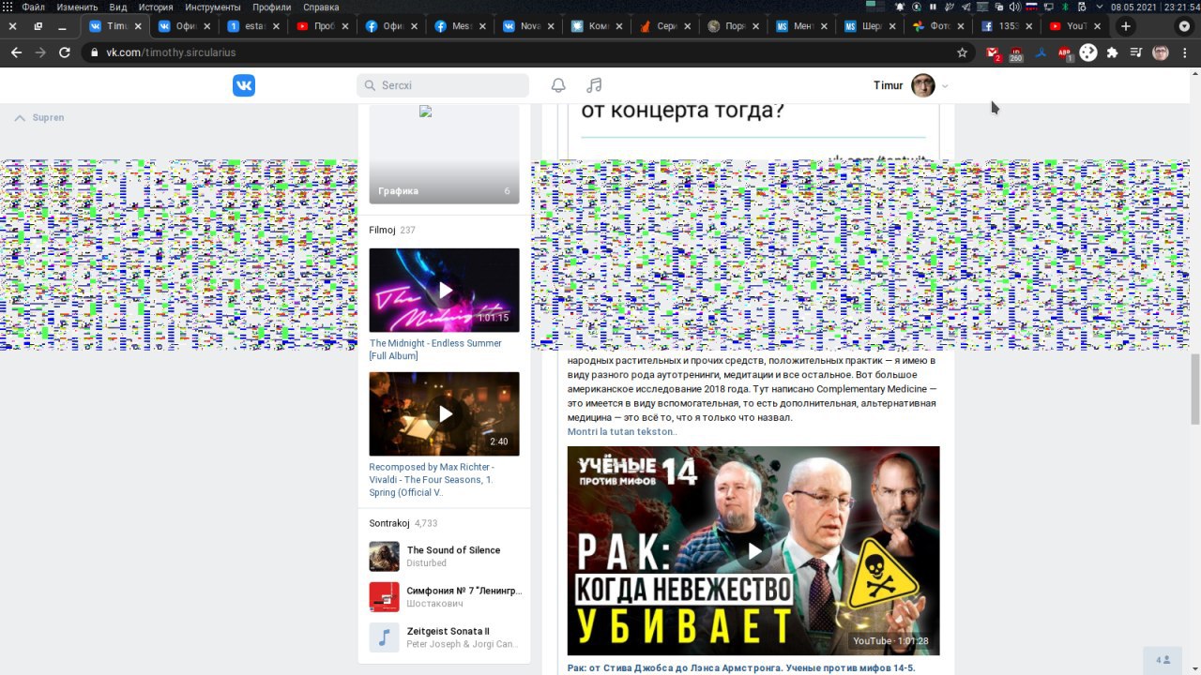Open the volume icon in system tray
This screenshot has width=1201, height=675.
click(x=1013, y=7)
